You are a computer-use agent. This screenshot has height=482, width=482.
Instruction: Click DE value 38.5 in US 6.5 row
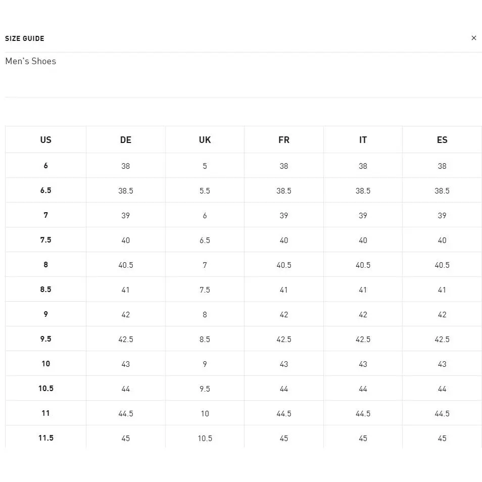(126, 191)
